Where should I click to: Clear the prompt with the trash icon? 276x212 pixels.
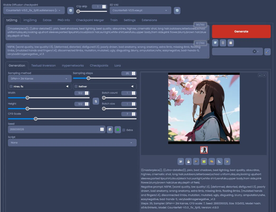pyautogui.click(x=223, y=43)
